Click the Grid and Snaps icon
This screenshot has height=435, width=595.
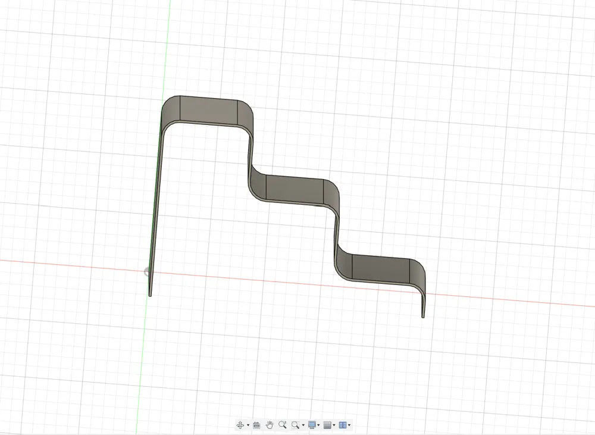(x=327, y=425)
